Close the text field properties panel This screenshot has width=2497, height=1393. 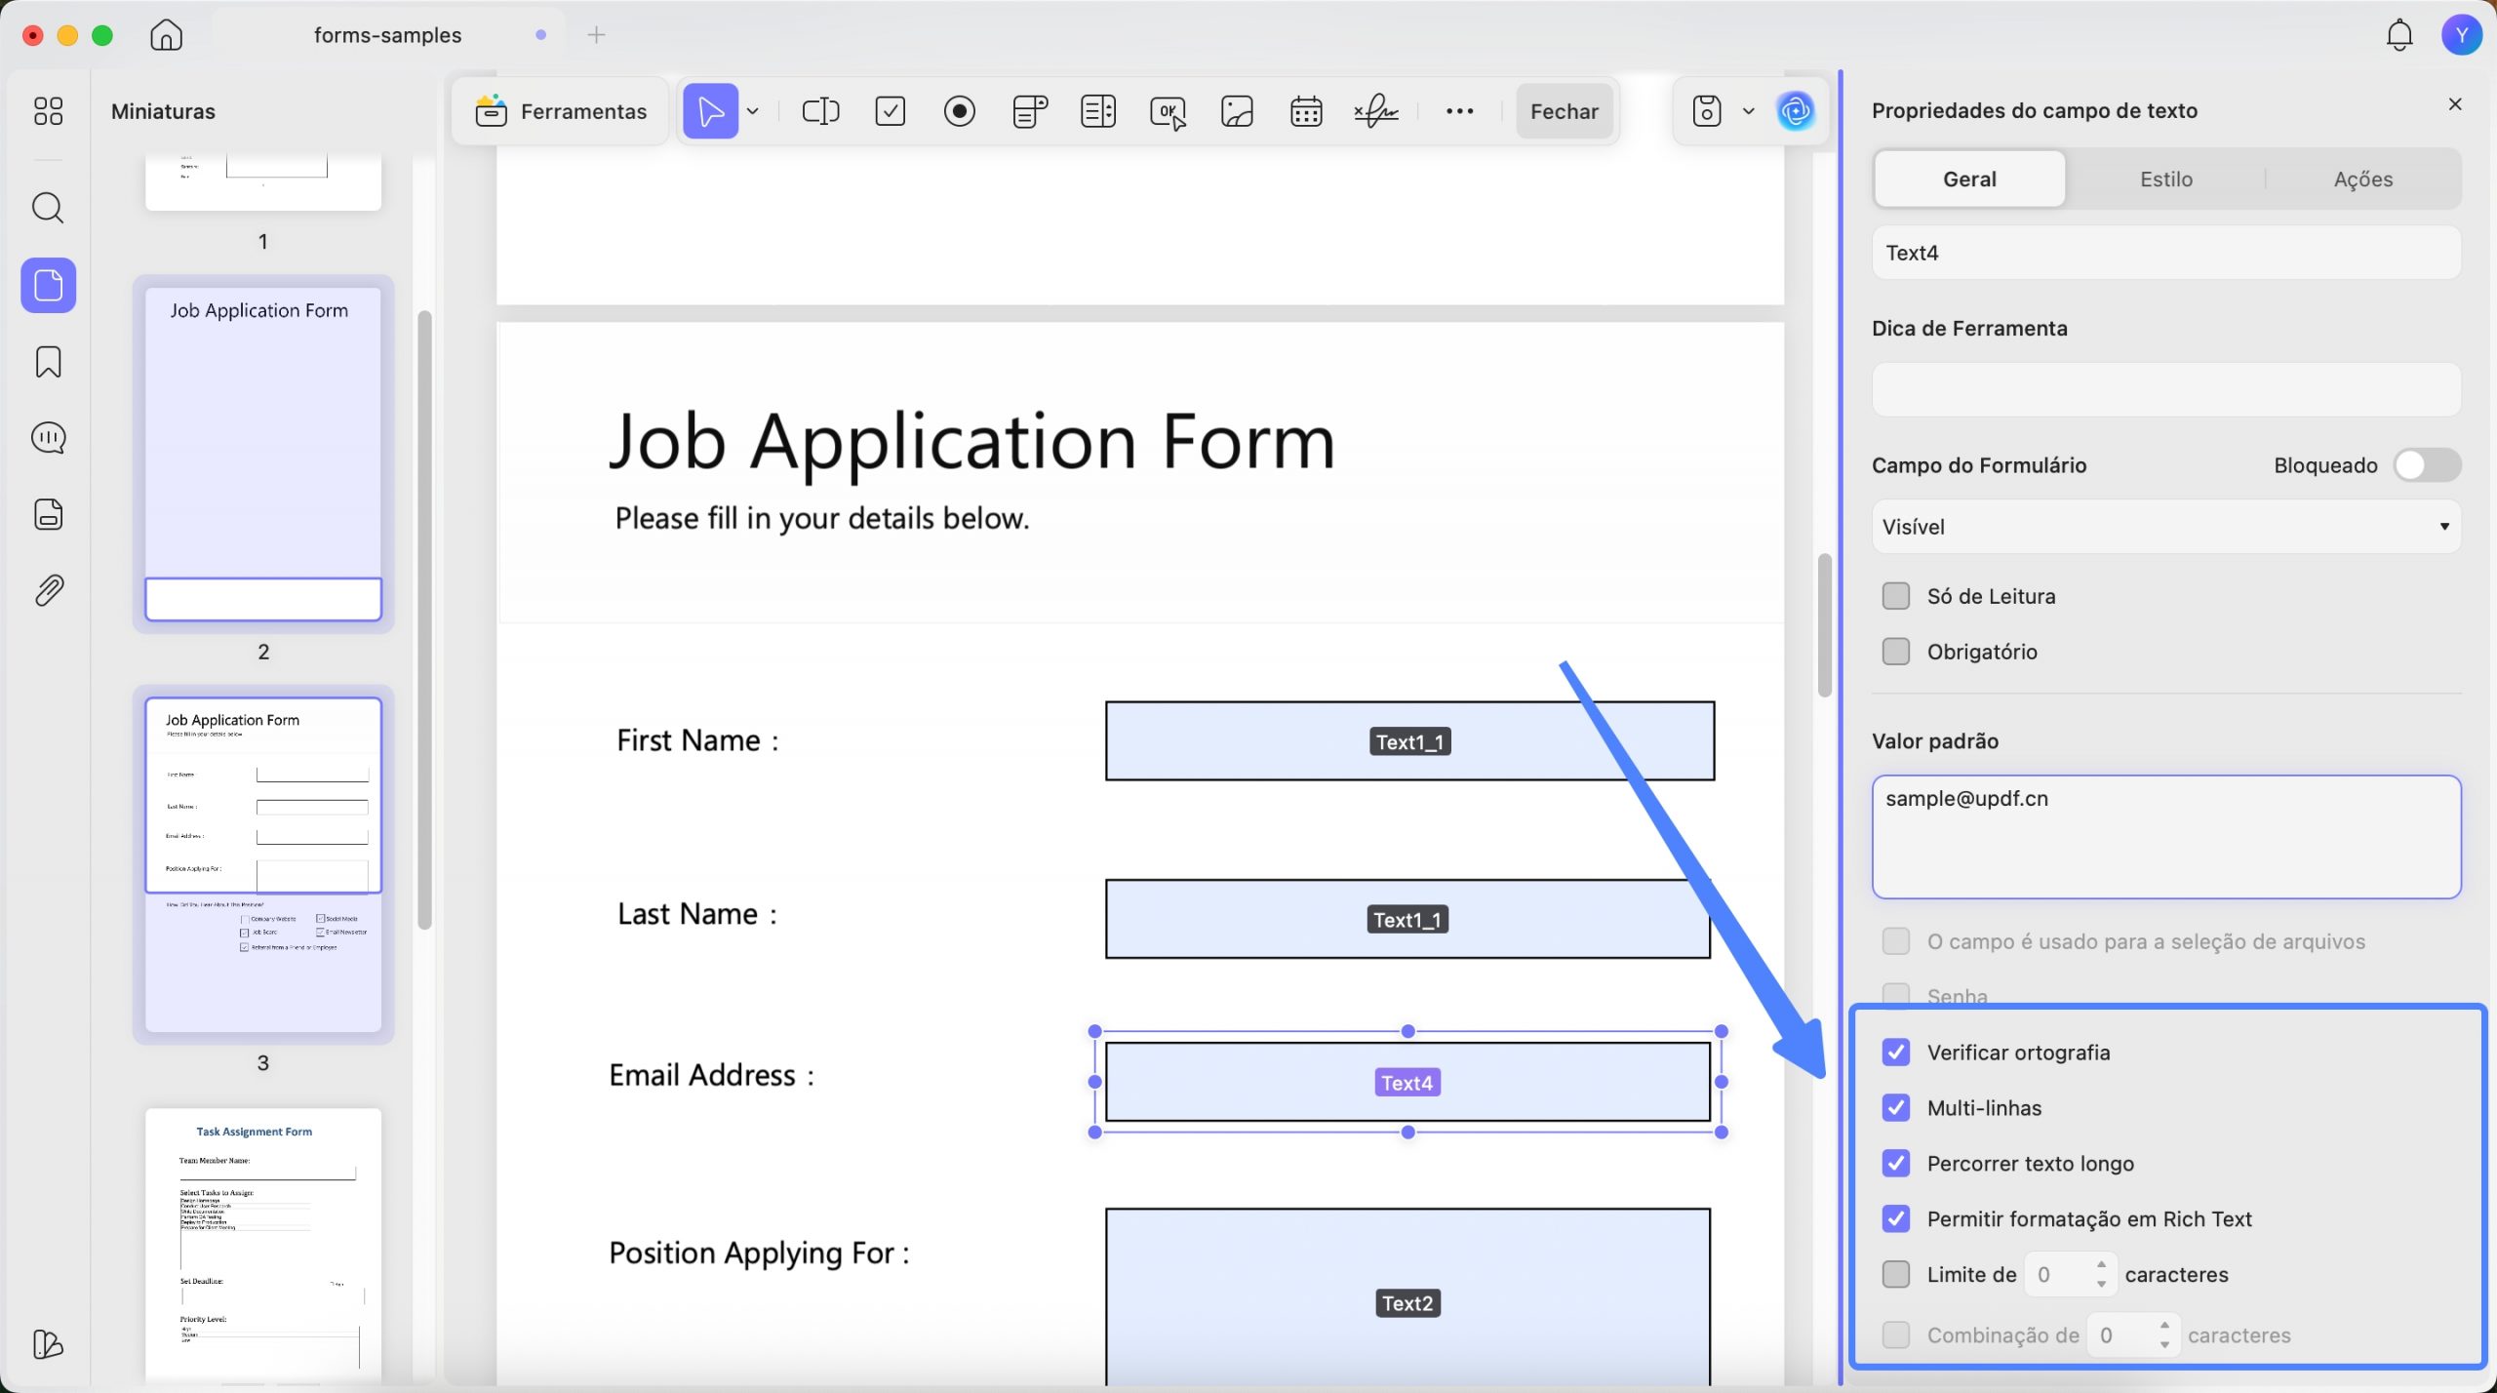(x=2455, y=104)
